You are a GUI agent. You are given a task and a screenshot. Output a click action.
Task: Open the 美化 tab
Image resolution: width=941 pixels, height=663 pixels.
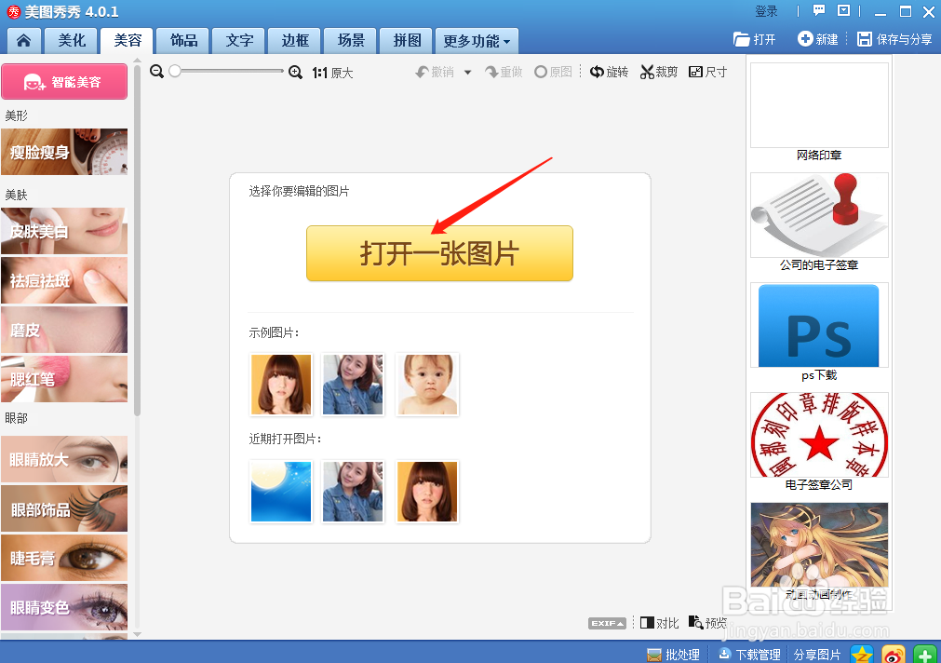click(x=72, y=41)
